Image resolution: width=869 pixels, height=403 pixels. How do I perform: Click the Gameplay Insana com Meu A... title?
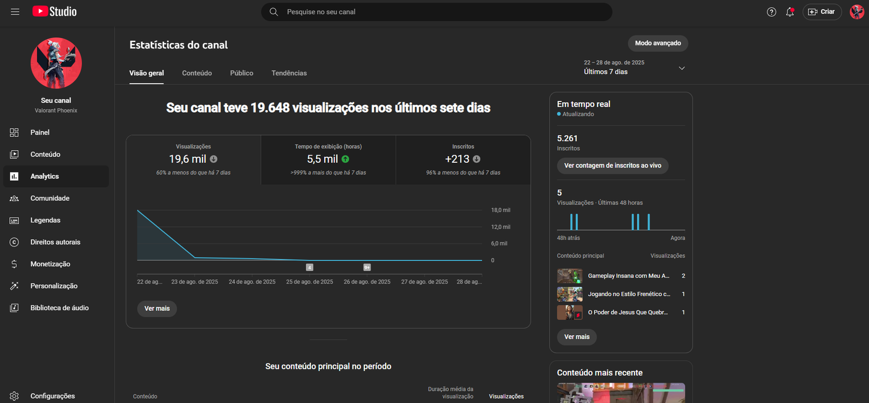click(629, 276)
